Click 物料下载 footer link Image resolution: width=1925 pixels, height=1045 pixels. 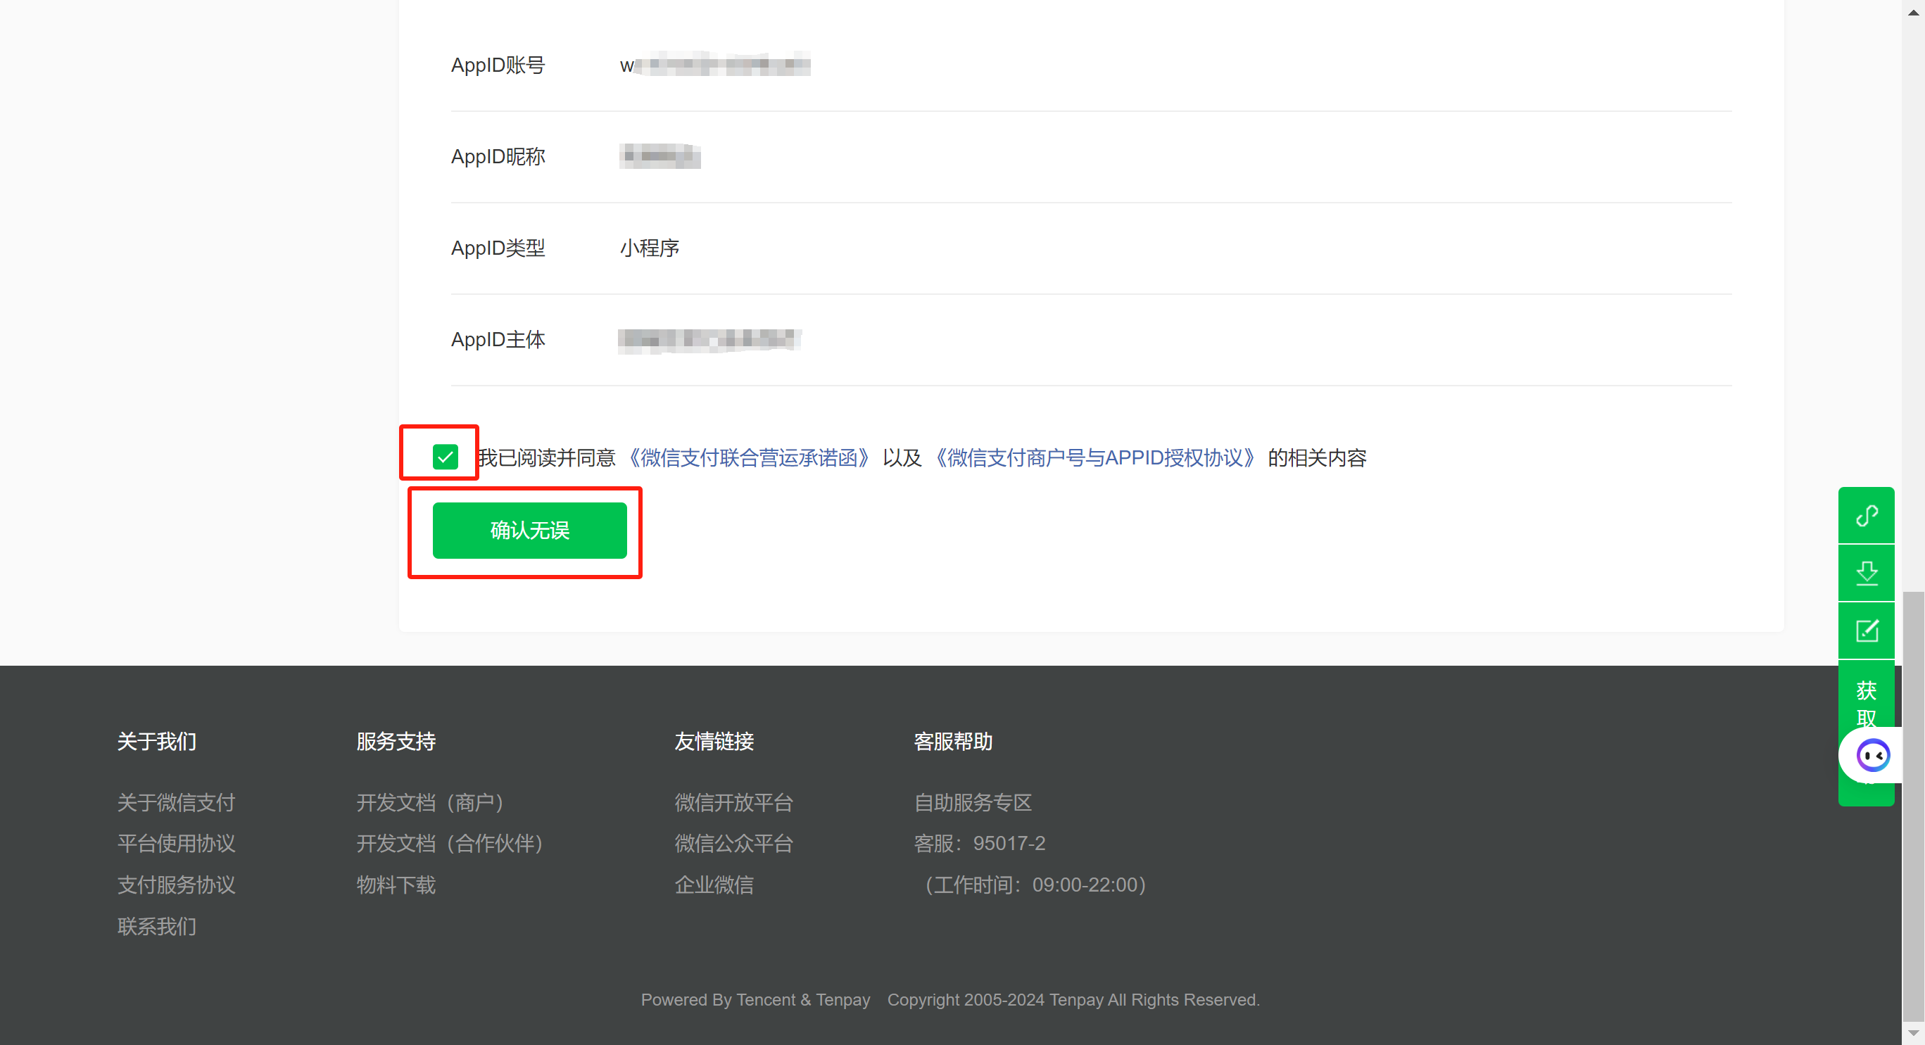pos(396,885)
